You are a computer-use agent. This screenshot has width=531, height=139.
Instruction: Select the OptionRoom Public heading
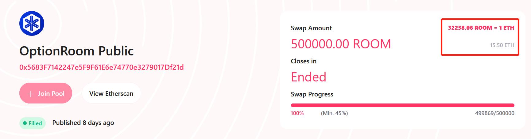(76, 51)
